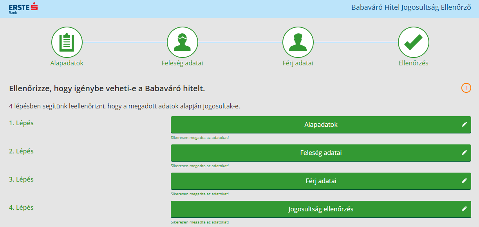Click the '1. Lépés' label

[22, 123]
